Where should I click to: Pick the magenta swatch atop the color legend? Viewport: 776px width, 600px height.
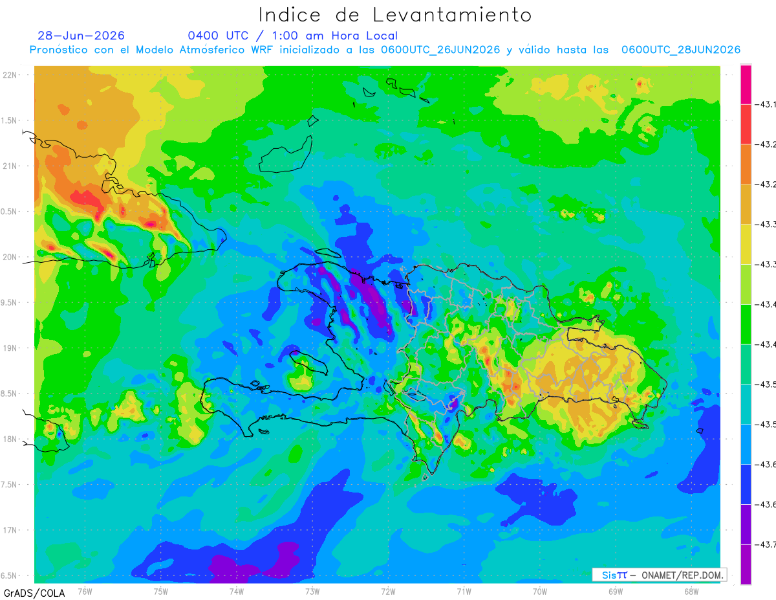tap(746, 84)
